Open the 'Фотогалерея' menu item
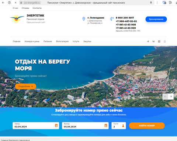177x141 pixels. point(62,41)
